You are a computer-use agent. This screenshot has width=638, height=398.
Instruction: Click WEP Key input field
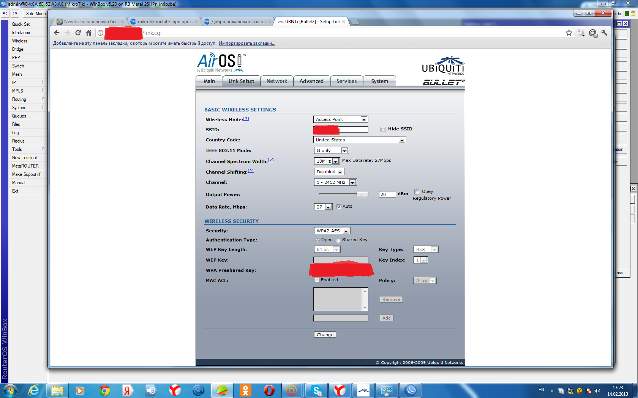(341, 260)
